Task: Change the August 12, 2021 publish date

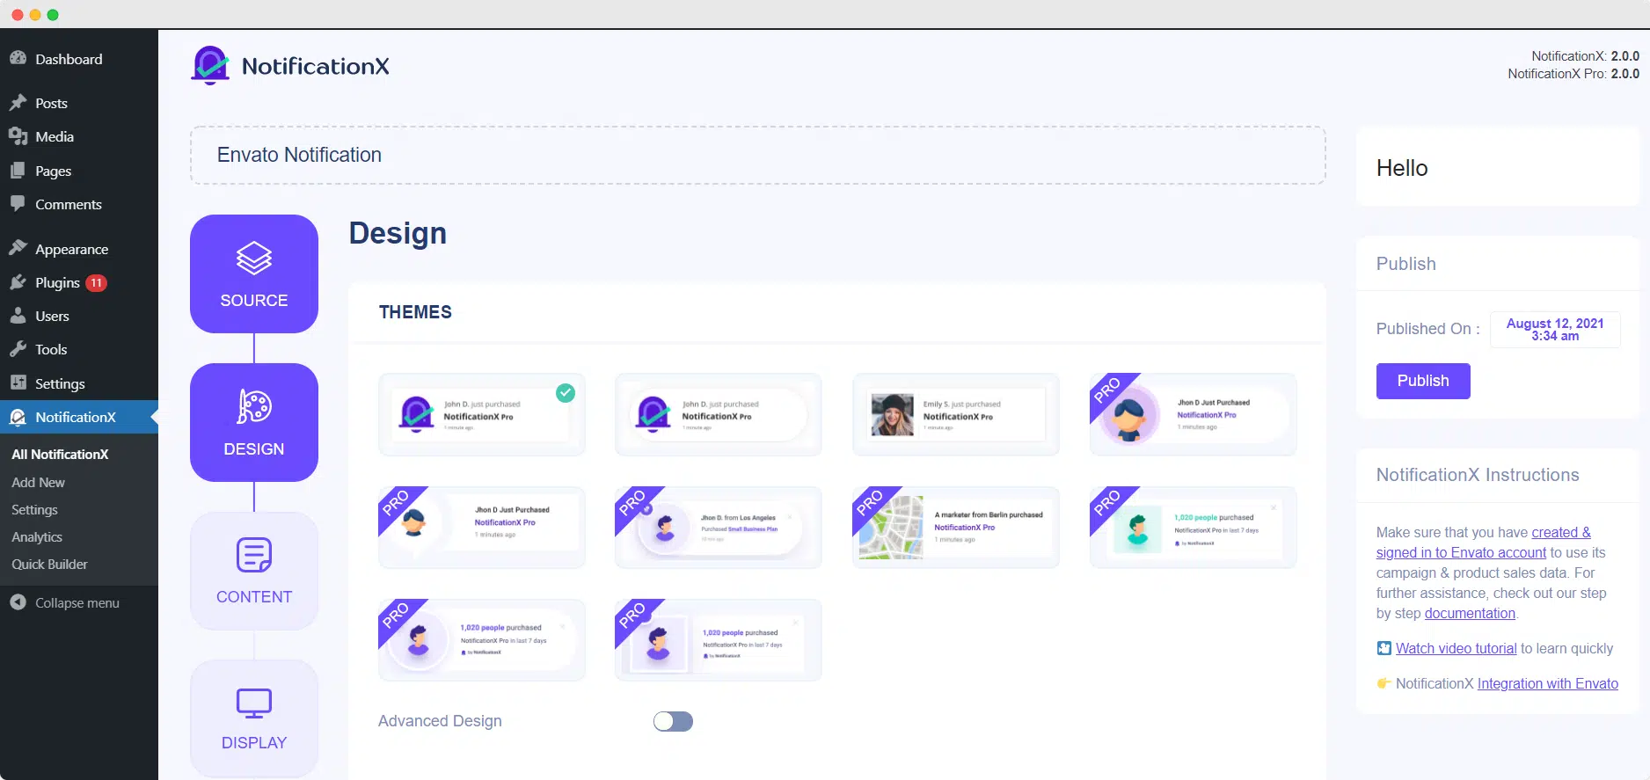Action: click(x=1555, y=330)
